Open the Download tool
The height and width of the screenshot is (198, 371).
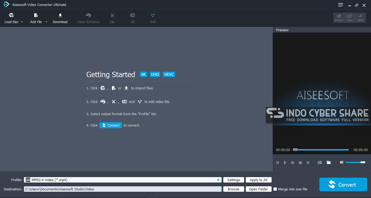click(60, 18)
